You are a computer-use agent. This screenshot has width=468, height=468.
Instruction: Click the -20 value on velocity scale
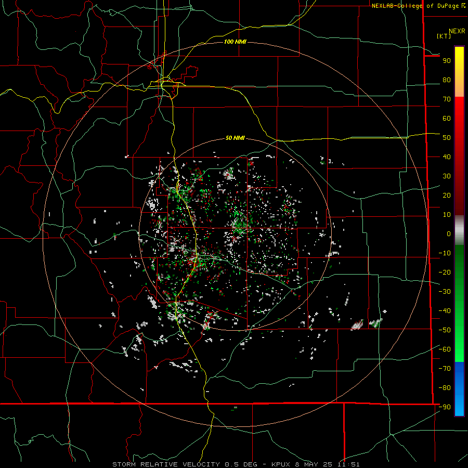point(445,272)
